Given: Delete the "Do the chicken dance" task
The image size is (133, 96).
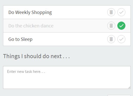Looking at the screenshot, I should click(111, 26).
